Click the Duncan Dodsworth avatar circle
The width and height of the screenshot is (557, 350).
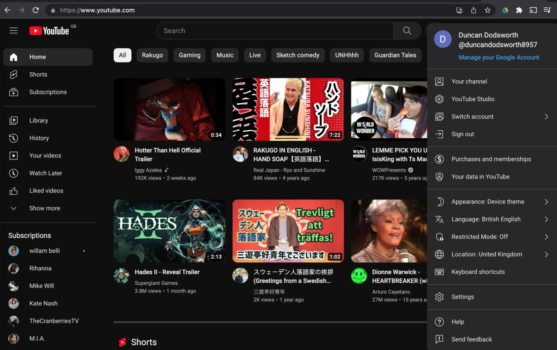tap(443, 39)
